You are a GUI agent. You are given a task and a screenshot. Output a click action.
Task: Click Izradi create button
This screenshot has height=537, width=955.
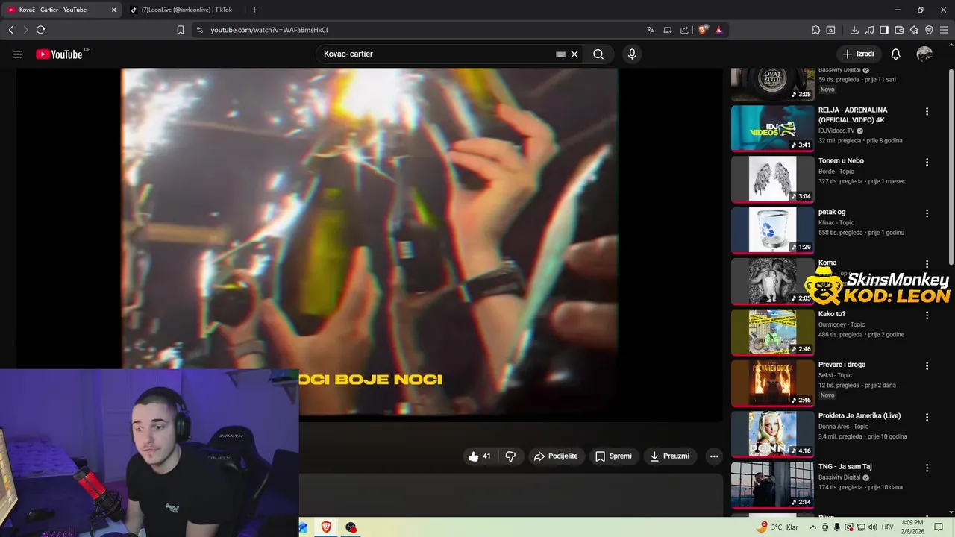858,54
